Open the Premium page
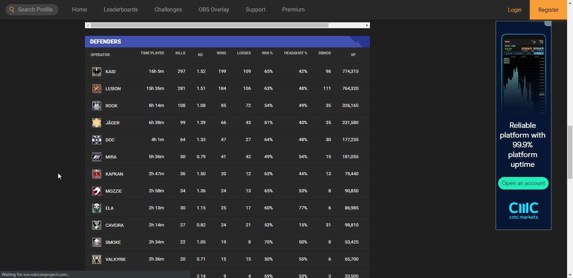This screenshot has height=278, width=573. click(293, 10)
